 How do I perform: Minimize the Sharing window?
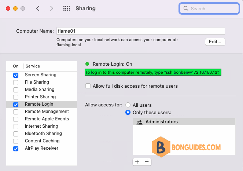click(x=15, y=8)
